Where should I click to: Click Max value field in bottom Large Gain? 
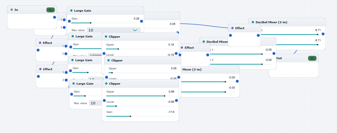(95, 103)
